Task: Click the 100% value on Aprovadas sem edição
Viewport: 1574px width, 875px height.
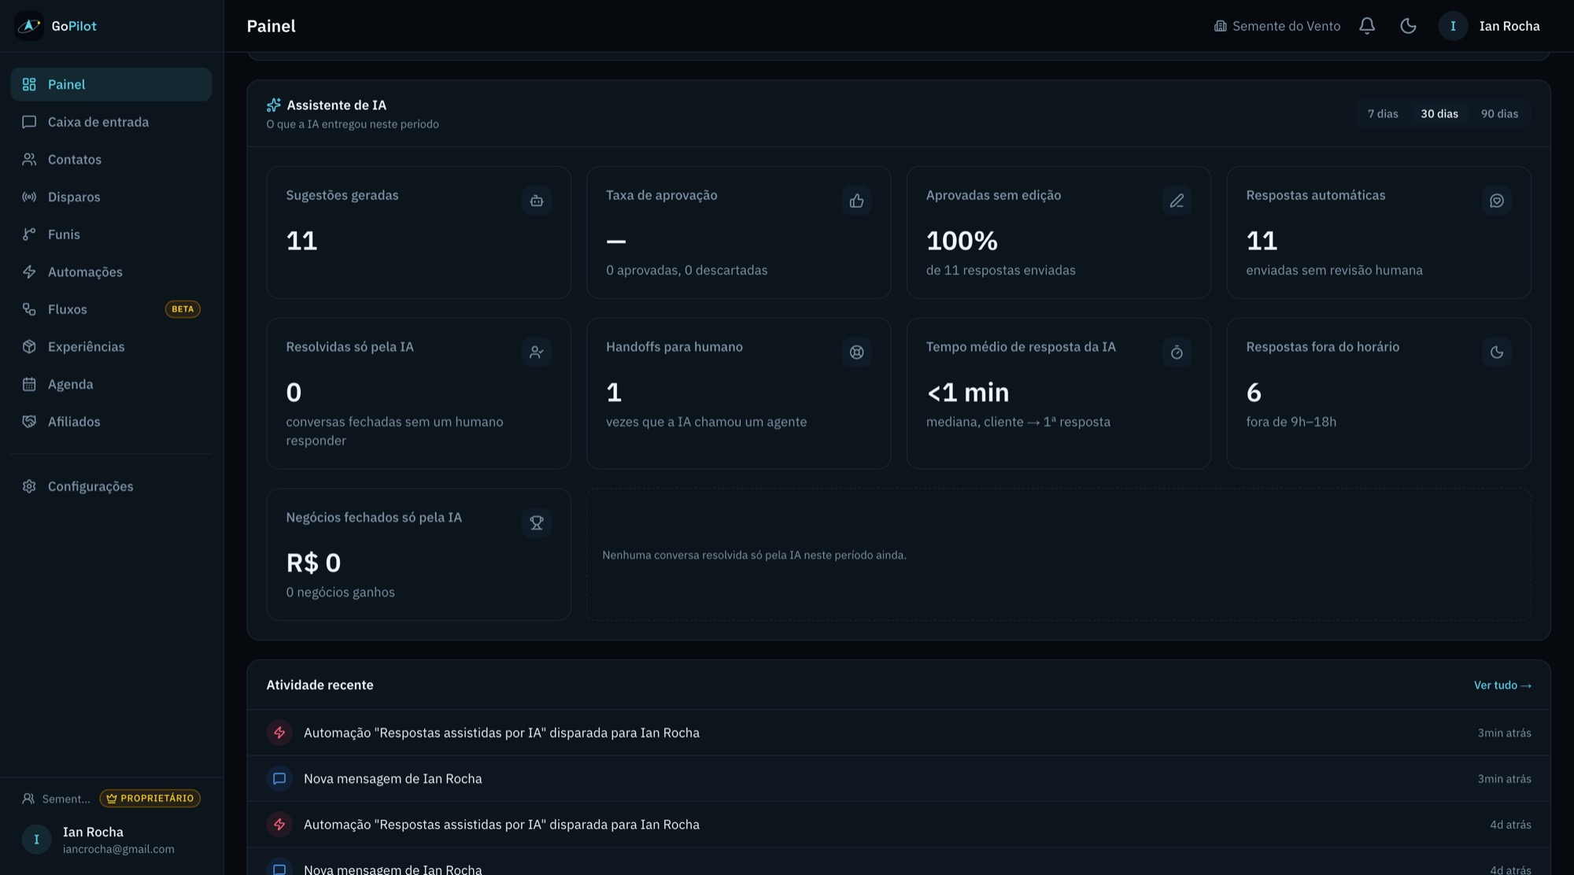Action: 962,241
